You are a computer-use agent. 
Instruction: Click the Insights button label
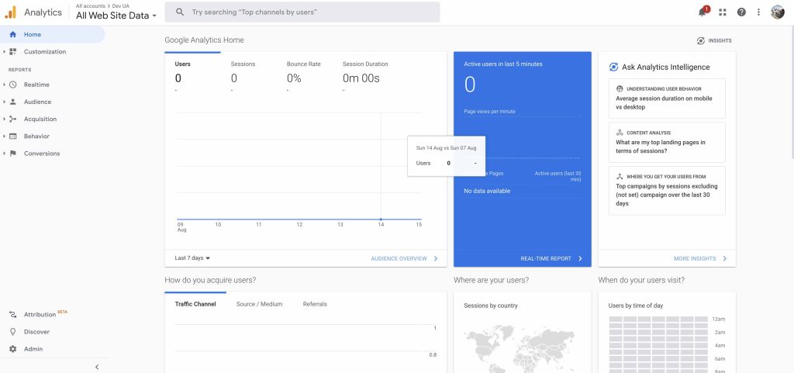point(720,41)
